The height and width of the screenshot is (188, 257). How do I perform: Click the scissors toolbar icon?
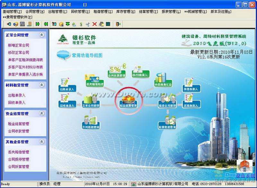click(88, 24)
